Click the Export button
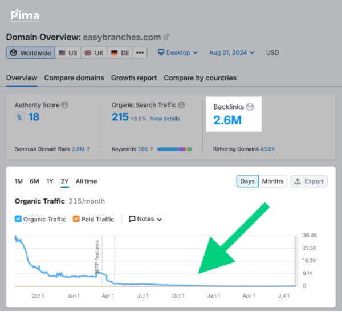The image size is (342, 312). (308, 181)
